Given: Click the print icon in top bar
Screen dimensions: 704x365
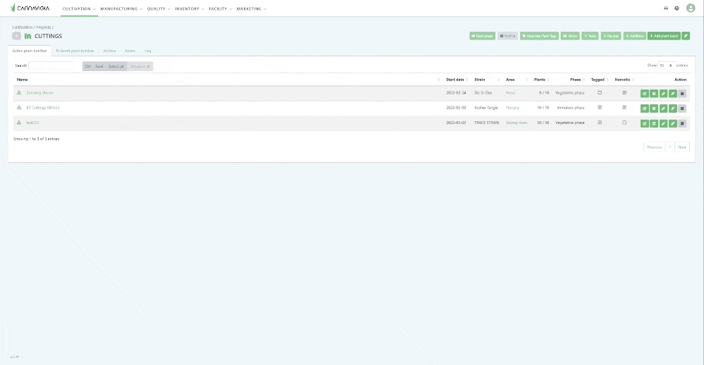Looking at the screenshot, I should pos(666,8).
